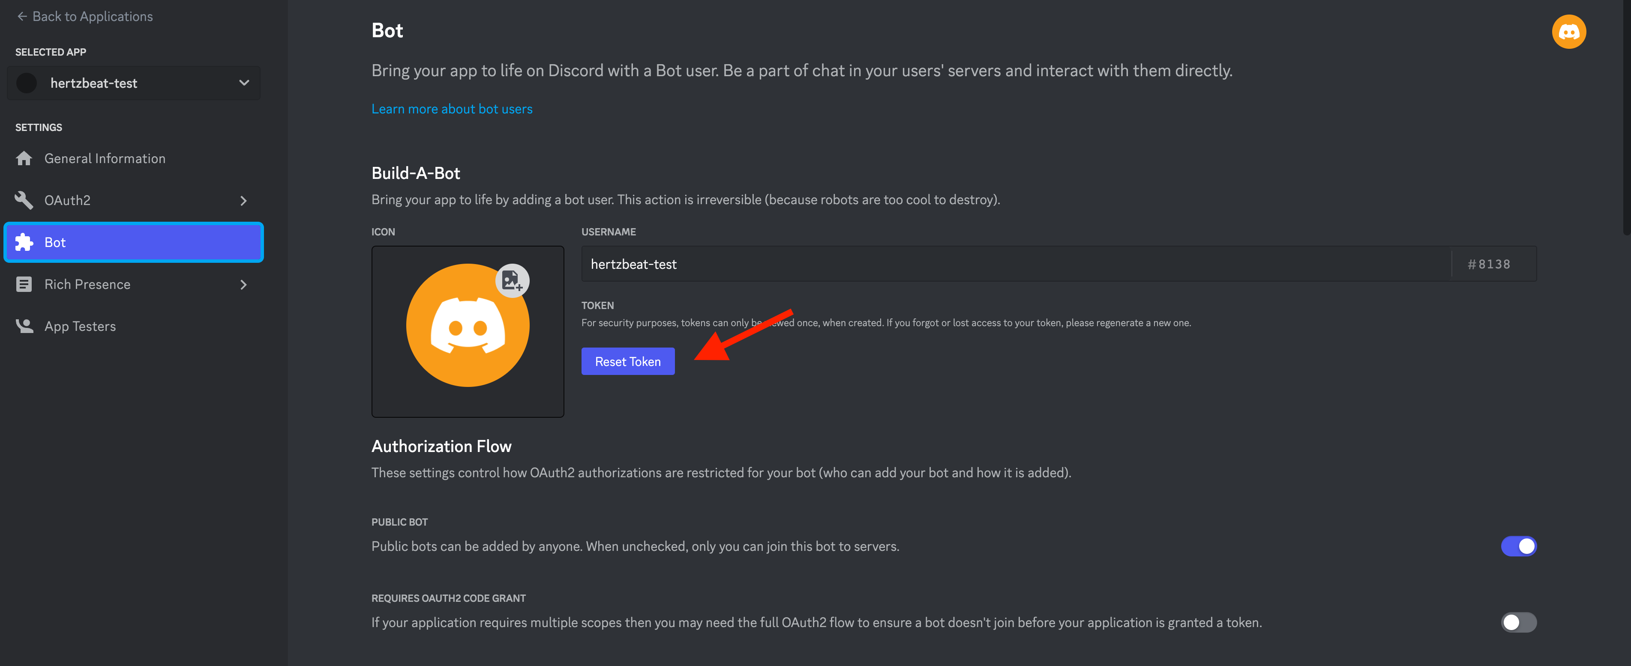Click the puzzle piece Bot icon
This screenshot has height=666, width=1631.
click(x=24, y=242)
